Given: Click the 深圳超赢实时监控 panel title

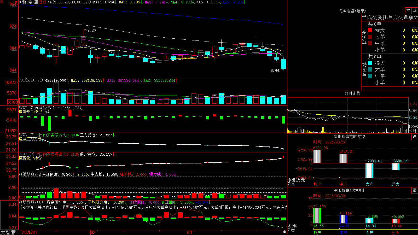Looking at the screenshot, I should [x=349, y=137].
